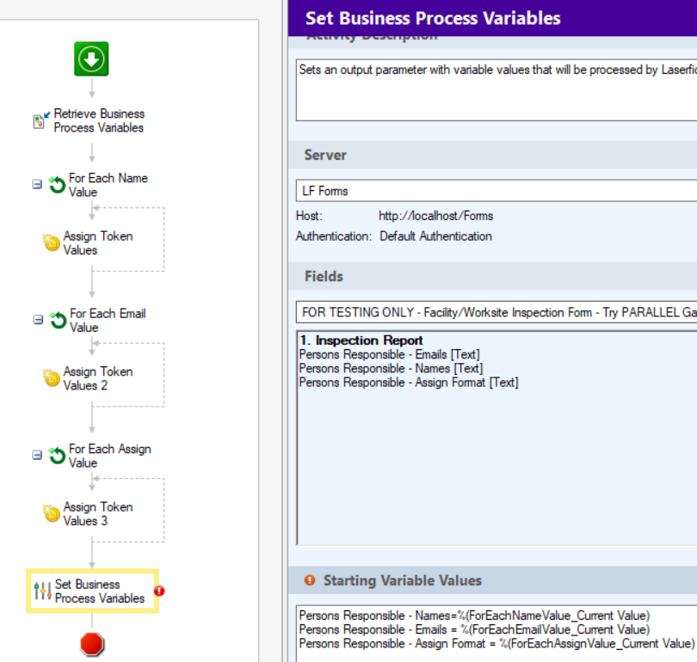Select the Assign Token Values 3 label
697x662 pixels.
98,514
